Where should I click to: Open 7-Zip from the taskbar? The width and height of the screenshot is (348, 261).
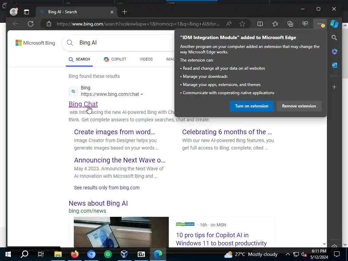[141, 254]
